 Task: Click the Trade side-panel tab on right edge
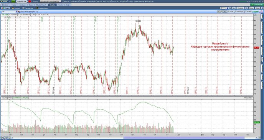click(262, 16)
